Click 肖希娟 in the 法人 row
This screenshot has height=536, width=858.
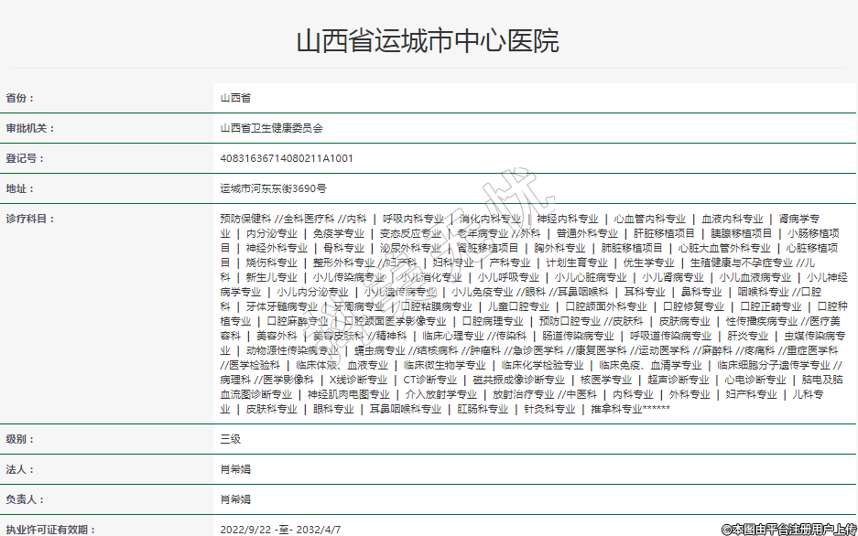coord(235,469)
